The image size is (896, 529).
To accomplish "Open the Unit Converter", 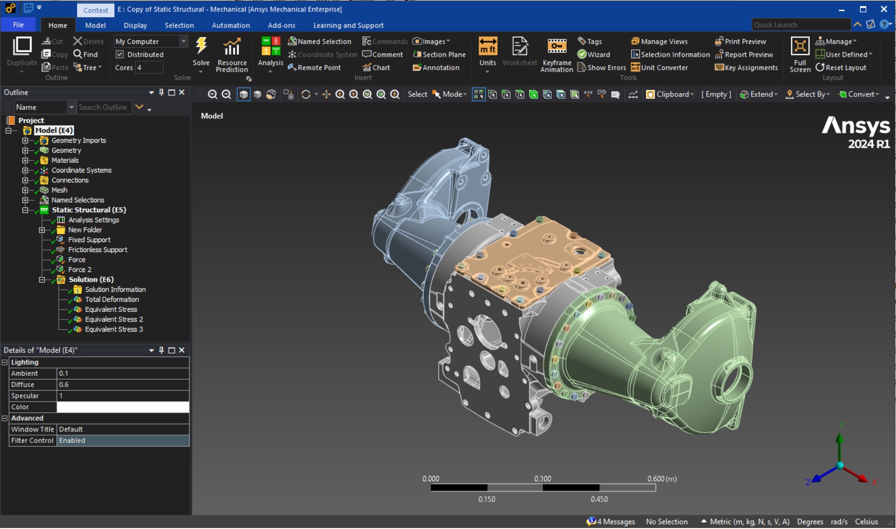I will pos(660,67).
